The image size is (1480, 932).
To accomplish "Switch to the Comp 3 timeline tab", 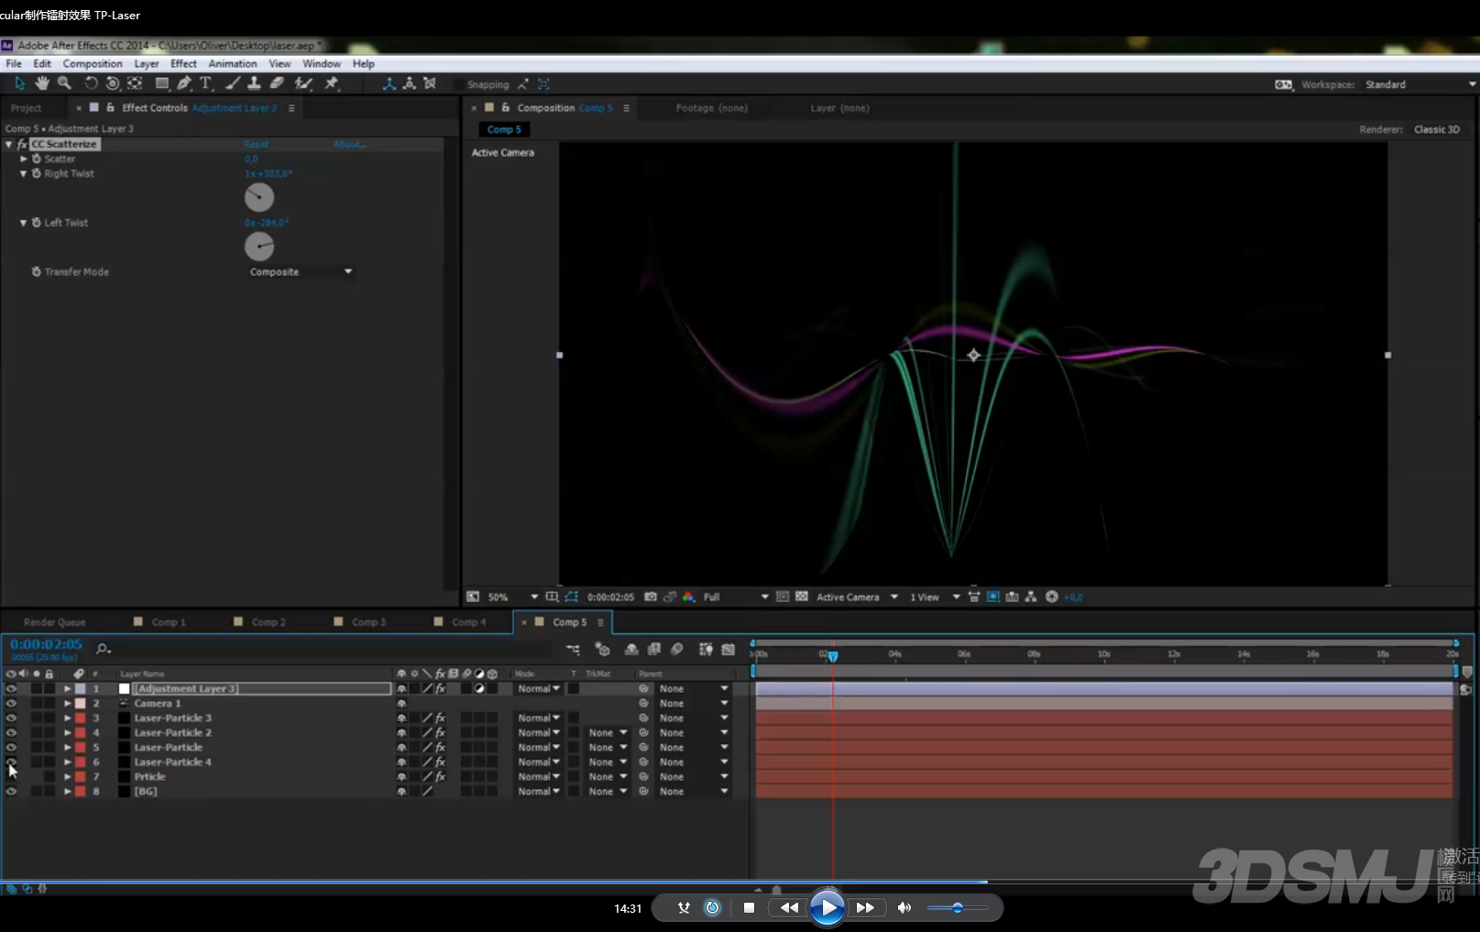I will click(368, 622).
